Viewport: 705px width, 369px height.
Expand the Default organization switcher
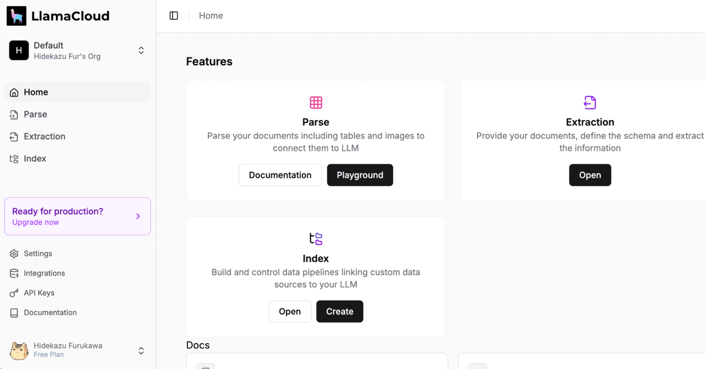(x=141, y=51)
